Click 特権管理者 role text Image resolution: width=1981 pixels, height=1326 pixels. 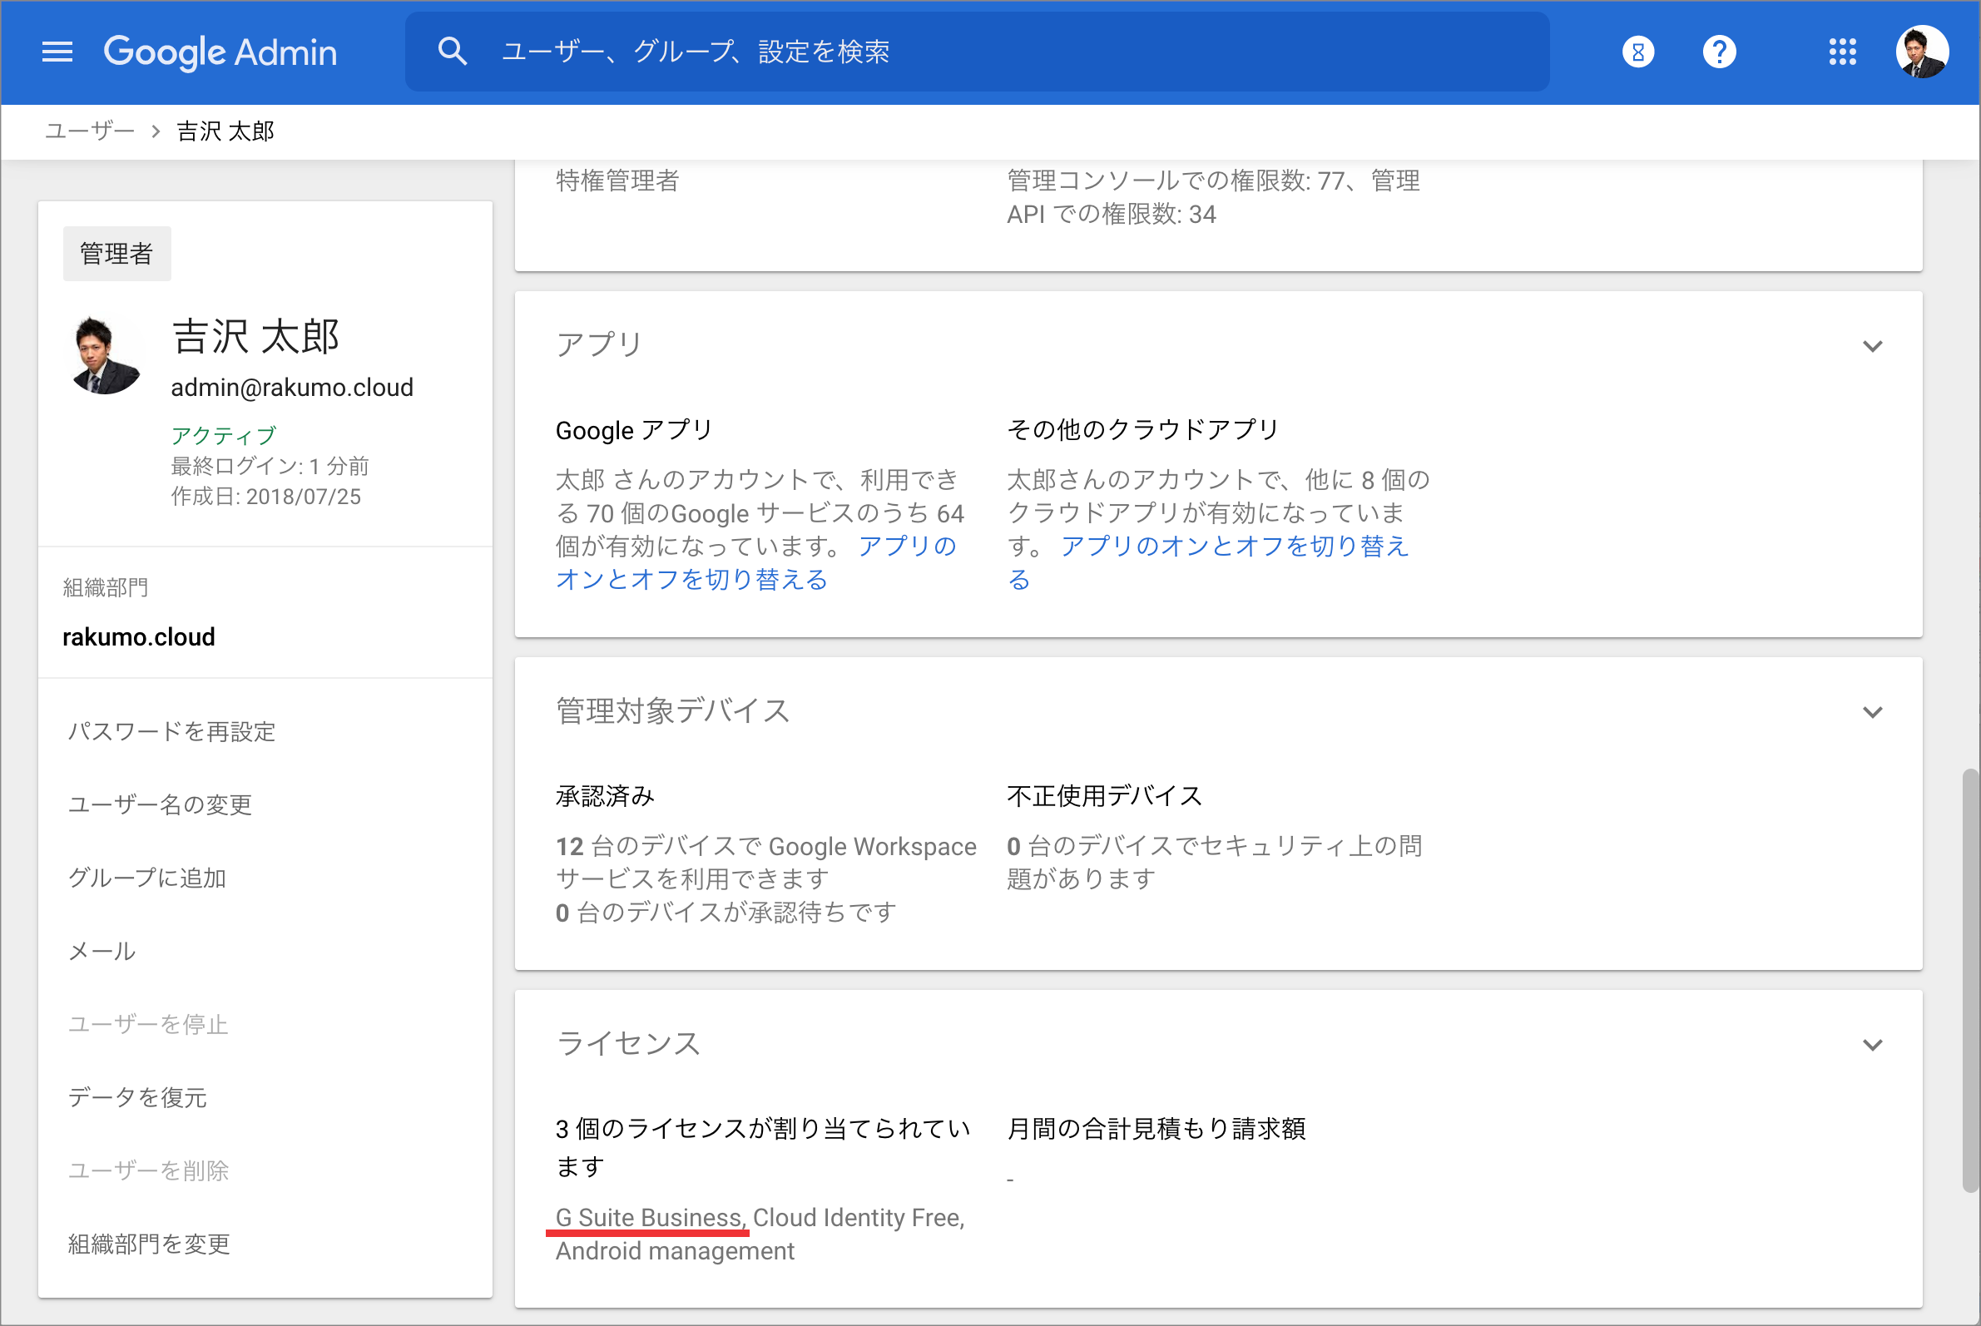click(617, 181)
